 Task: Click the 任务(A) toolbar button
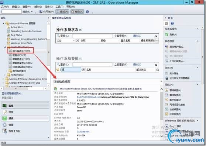(x=77, y=12)
